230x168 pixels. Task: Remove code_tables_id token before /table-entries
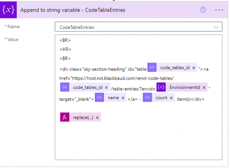[106, 87]
